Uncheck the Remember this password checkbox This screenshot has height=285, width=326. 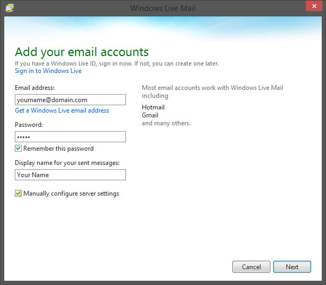(x=18, y=148)
